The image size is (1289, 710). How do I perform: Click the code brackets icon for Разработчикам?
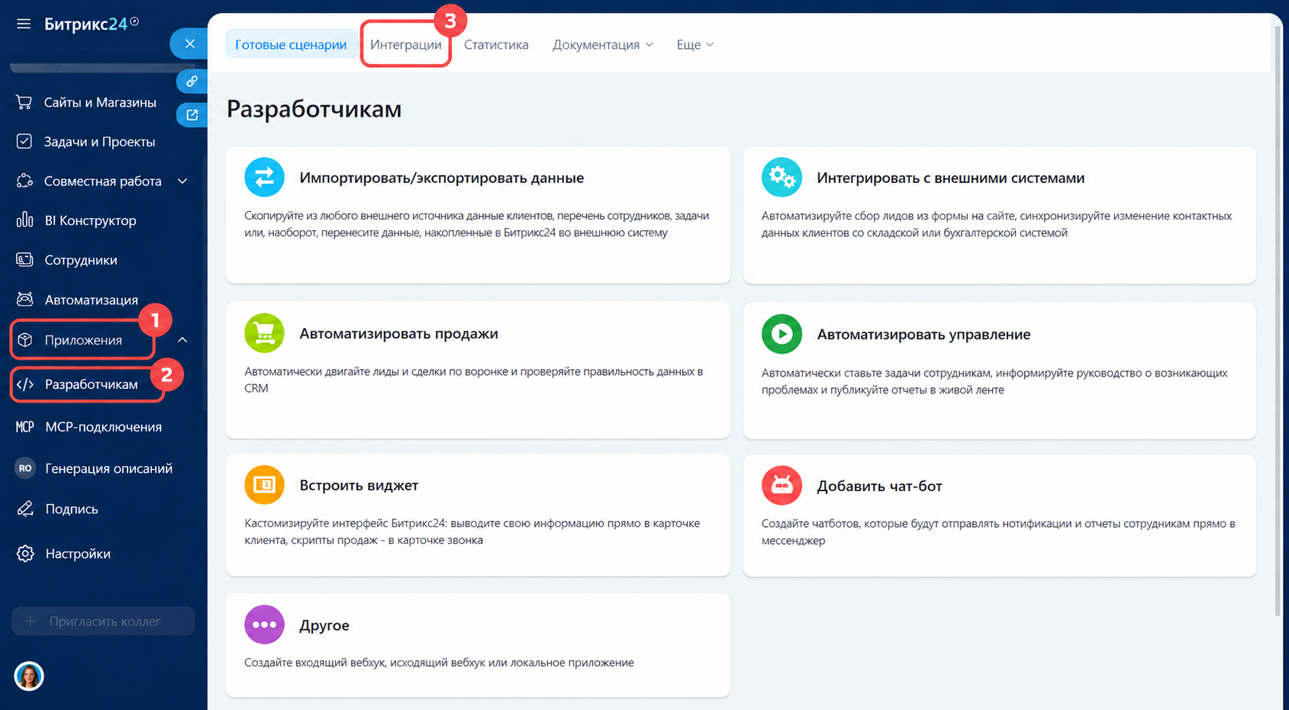point(25,384)
